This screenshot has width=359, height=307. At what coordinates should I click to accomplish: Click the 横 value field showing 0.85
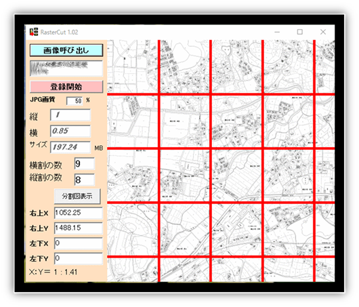70,131
